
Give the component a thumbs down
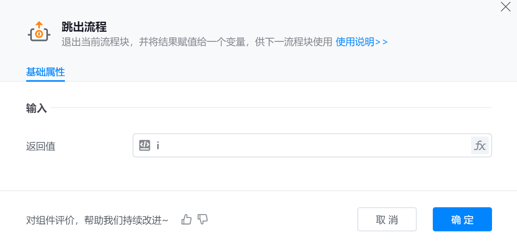point(203,219)
